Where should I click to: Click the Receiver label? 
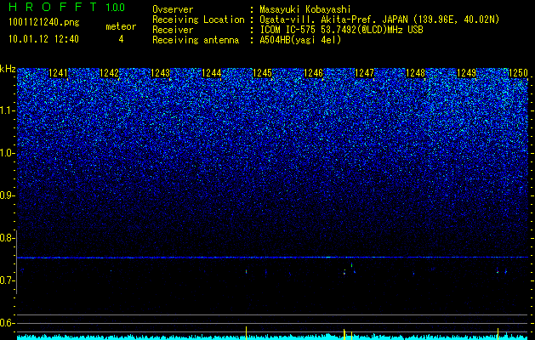[x=173, y=30]
